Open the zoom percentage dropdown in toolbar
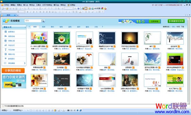 [73, 9]
